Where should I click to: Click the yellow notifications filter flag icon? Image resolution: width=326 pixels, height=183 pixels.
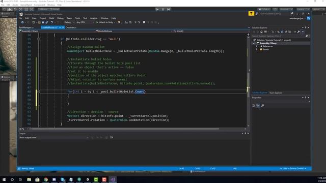tap(251, 14)
